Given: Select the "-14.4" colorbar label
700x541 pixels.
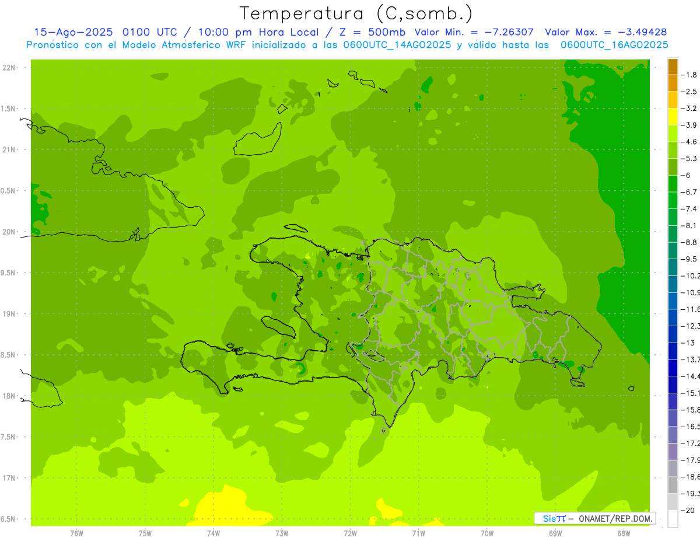Looking at the screenshot, I should point(691,376).
